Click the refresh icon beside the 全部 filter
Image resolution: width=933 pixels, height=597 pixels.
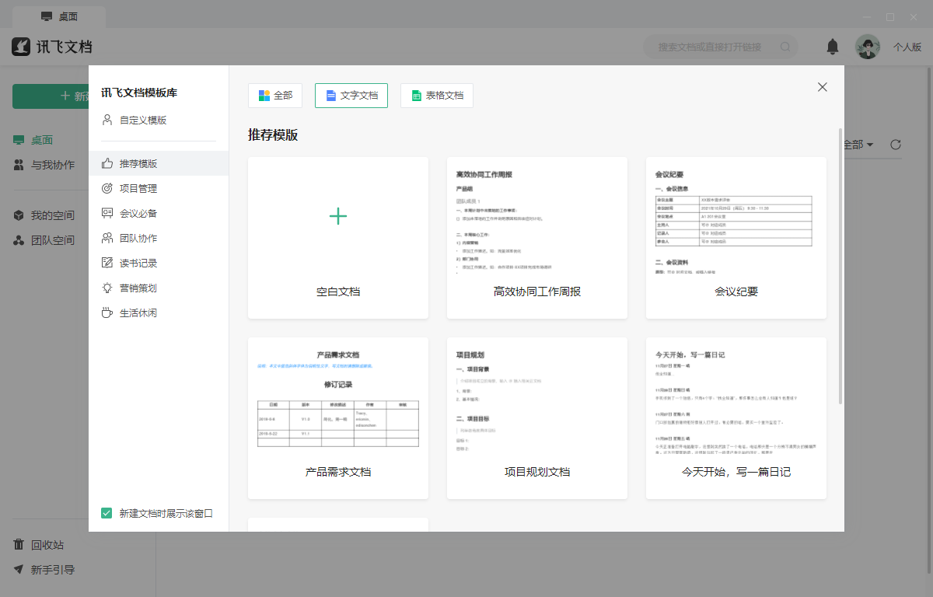[896, 145]
